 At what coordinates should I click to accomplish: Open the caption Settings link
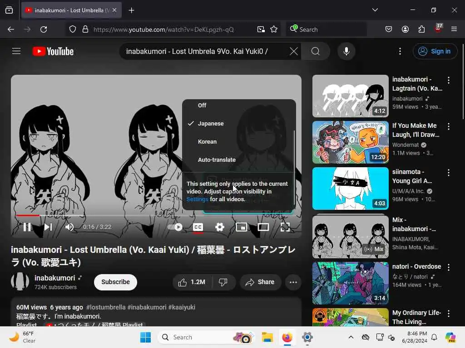coord(197,199)
